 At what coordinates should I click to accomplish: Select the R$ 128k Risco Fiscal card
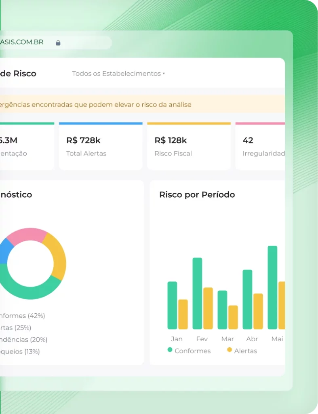[x=189, y=146]
